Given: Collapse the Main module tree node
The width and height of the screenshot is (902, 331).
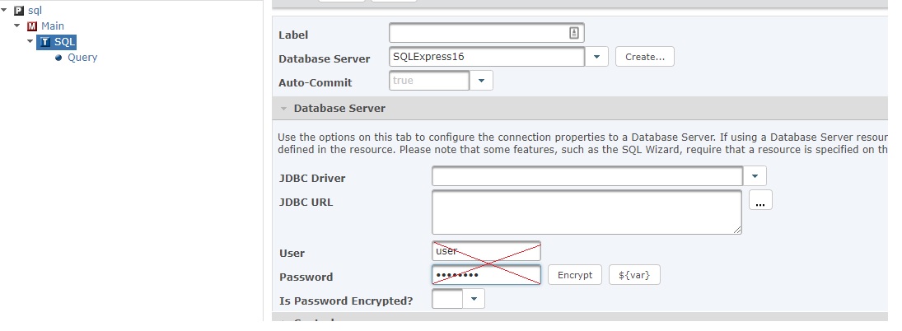Looking at the screenshot, I should coord(17,26).
